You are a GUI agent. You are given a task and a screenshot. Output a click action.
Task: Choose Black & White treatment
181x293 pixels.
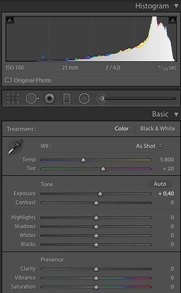(x=158, y=129)
